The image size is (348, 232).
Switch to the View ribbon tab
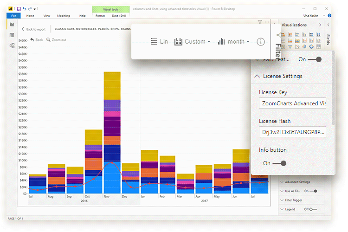pos(46,16)
